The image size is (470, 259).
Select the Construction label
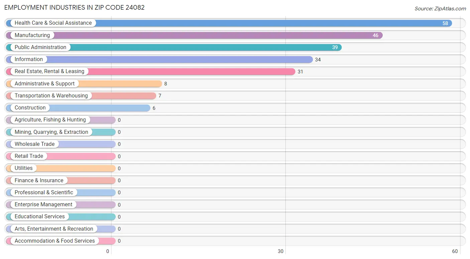(x=30, y=108)
